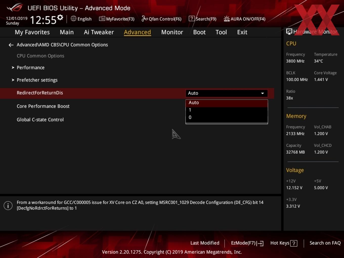Click the CPU temperature 34°C
344x258 pixels.
click(x=318, y=61)
